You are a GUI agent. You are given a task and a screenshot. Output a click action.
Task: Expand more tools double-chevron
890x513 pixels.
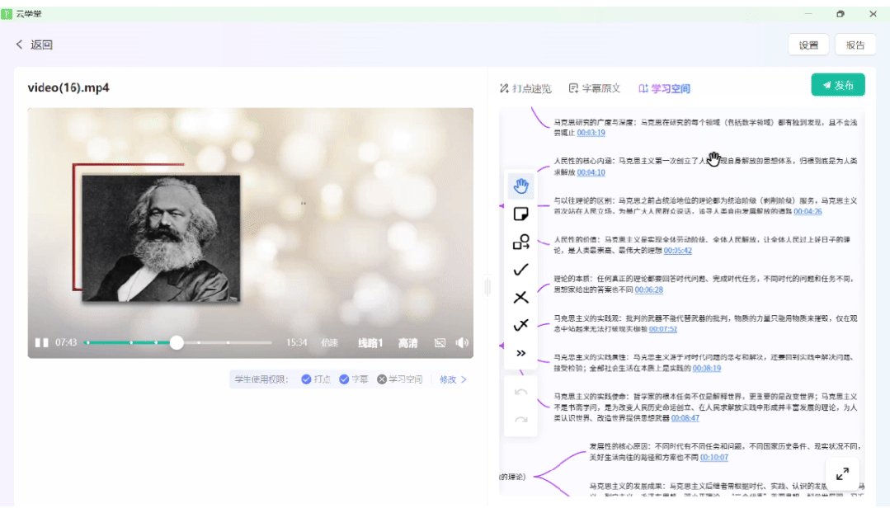tap(520, 353)
